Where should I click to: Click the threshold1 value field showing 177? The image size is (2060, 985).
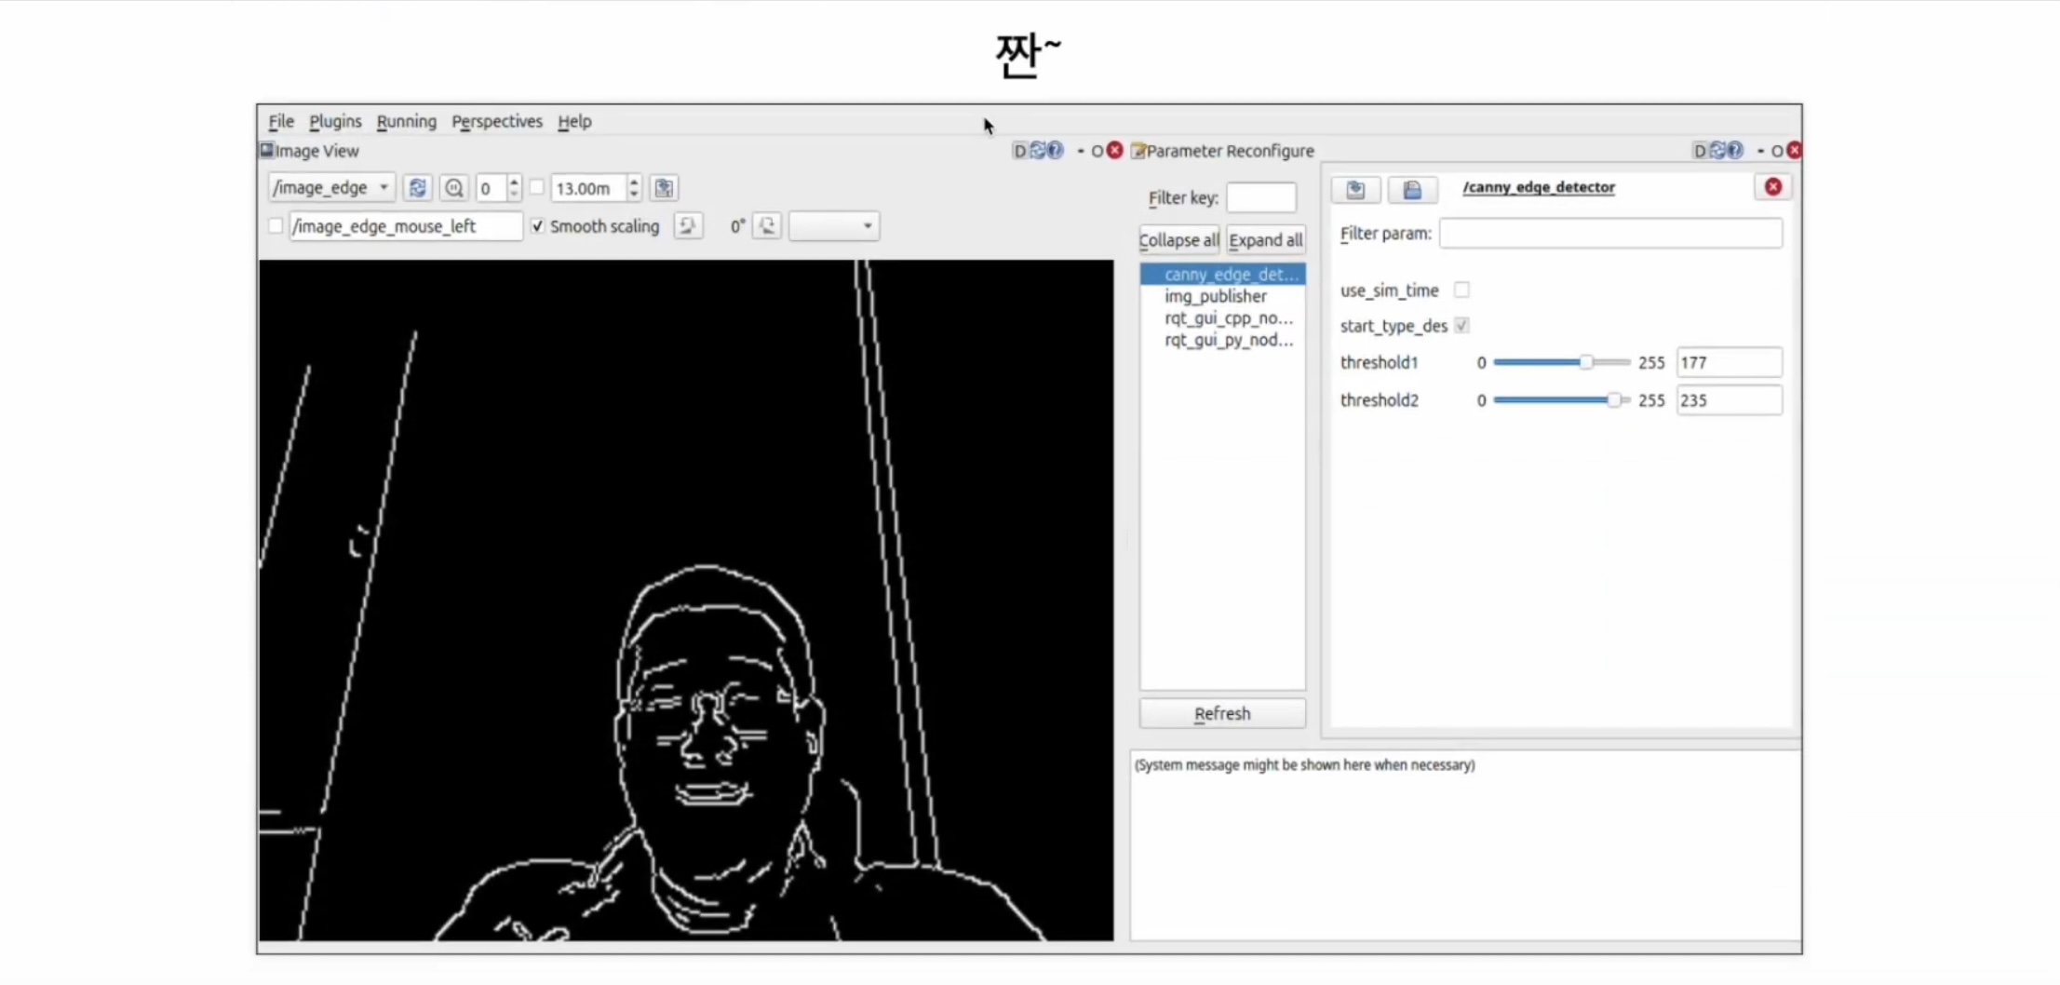1729,362
